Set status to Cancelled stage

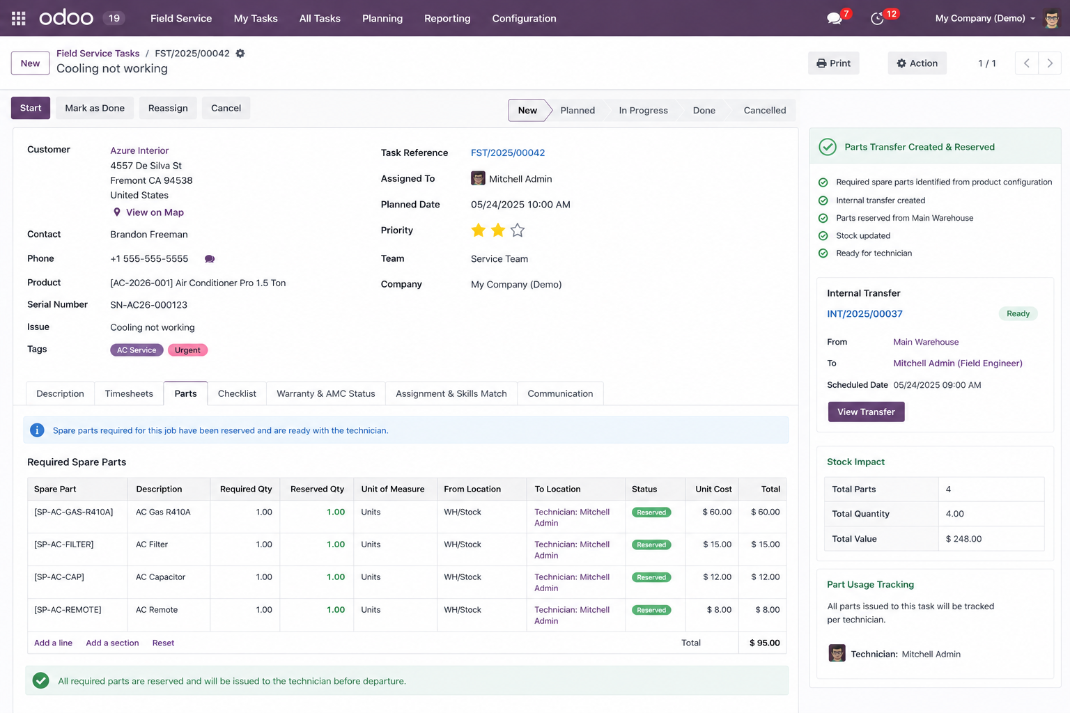click(764, 110)
